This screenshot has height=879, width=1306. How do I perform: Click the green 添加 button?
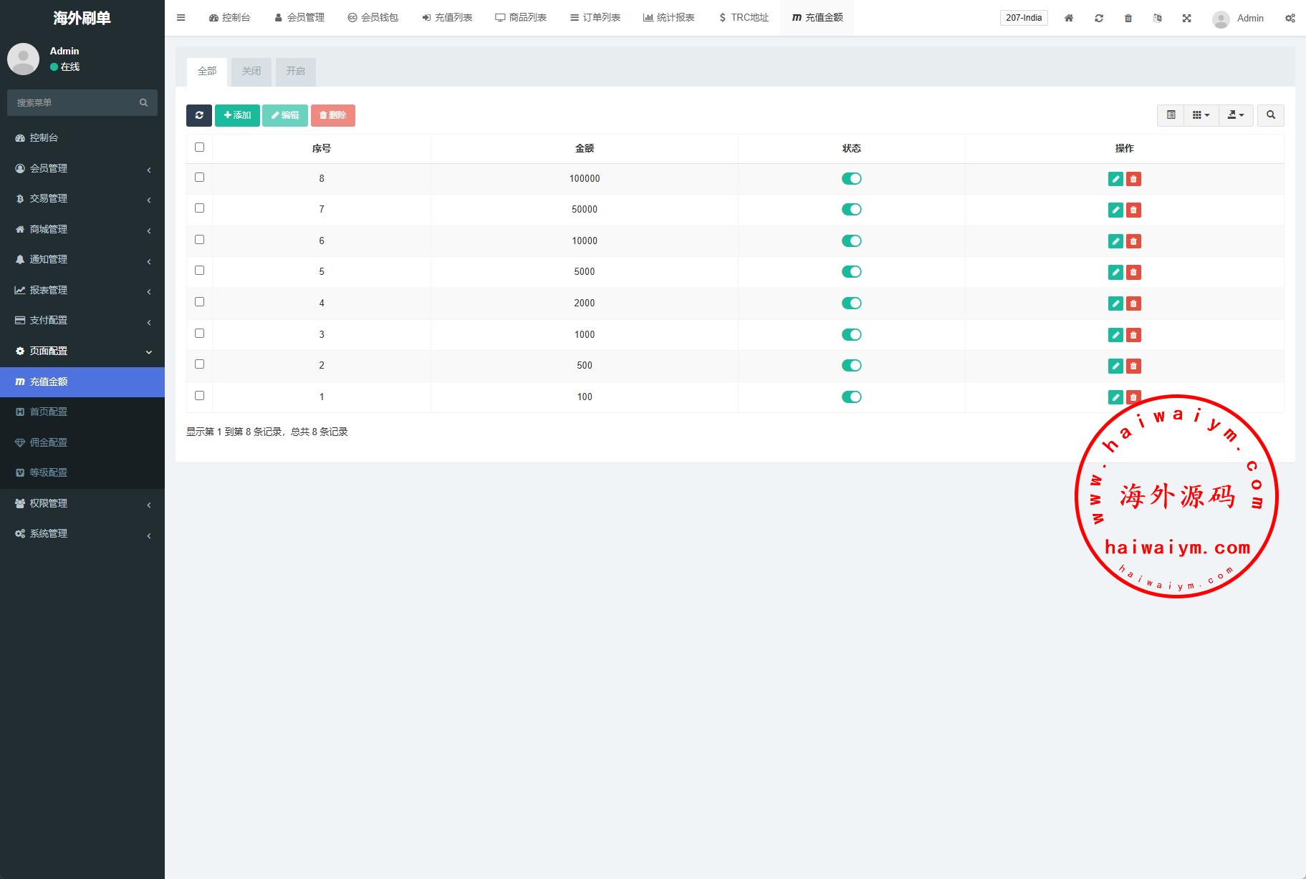tap(237, 115)
